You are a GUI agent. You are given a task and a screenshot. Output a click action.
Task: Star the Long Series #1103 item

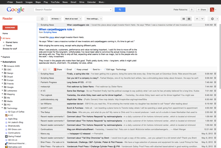pos(39,82)
